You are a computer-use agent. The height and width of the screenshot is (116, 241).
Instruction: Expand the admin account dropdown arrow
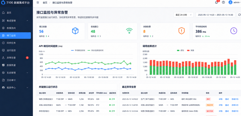click(x=240, y=2)
